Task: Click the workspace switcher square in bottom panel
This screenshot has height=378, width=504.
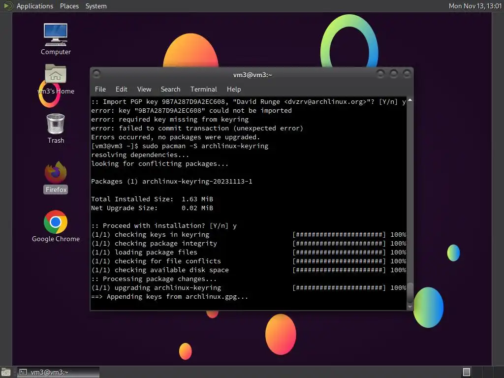Action: coord(467,372)
